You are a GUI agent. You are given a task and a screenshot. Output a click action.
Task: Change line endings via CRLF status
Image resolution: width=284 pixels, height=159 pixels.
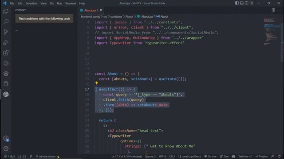pyautogui.click(x=172, y=156)
